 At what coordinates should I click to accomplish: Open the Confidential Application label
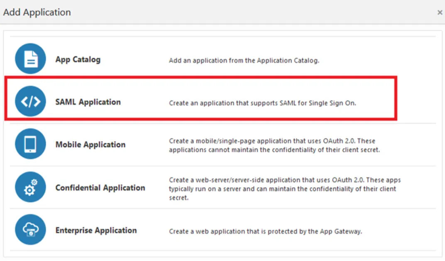tap(100, 188)
